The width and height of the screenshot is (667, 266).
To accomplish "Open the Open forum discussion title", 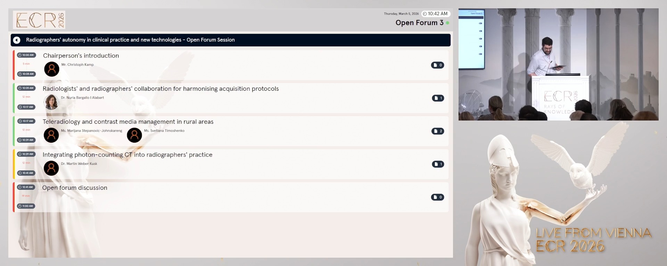I will [x=75, y=188].
